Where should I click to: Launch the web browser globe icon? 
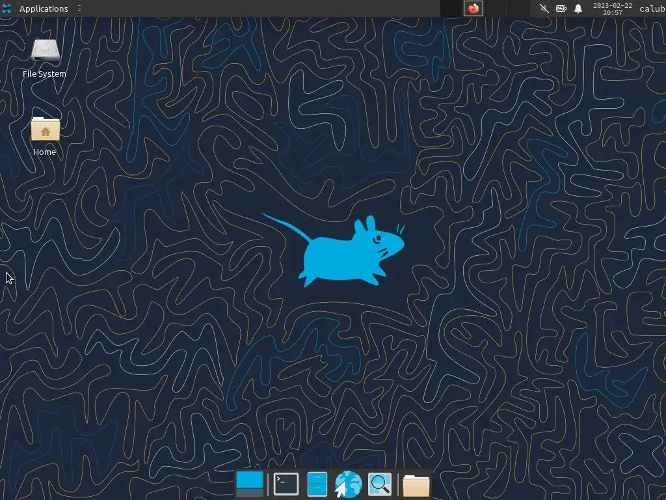pyautogui.click(x=349, y=484)
